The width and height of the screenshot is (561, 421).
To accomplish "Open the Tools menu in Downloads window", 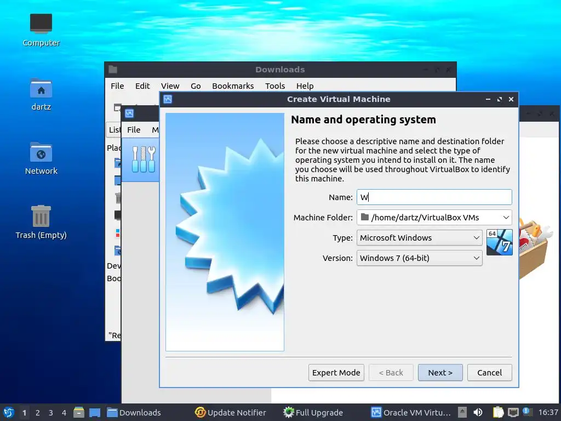I will tap(275, 86).
